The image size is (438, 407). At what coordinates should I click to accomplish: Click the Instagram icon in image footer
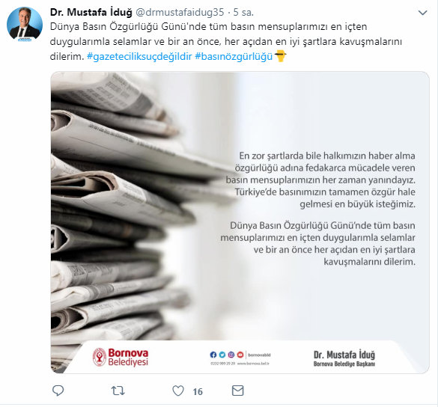[231, 355]
